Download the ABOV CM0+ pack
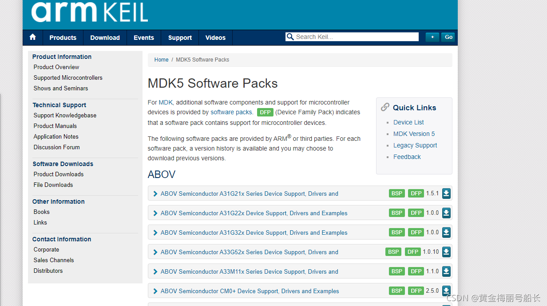Screen dimensions: 547x306 (x=446, y=291)
